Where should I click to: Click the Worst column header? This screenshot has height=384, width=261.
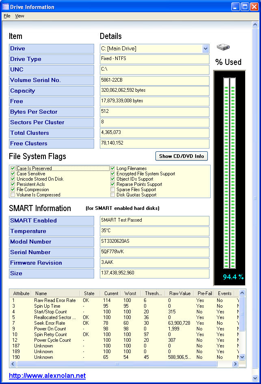tap(131, 293)
